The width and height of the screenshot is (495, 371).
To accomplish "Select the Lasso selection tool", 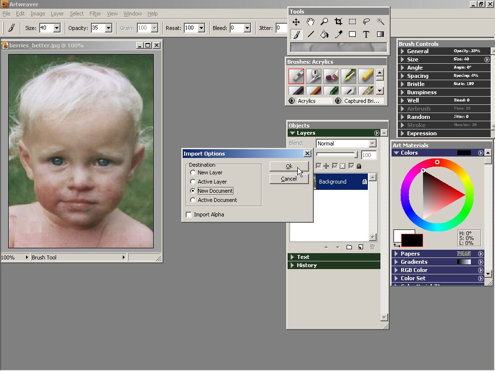I will 366,22.
